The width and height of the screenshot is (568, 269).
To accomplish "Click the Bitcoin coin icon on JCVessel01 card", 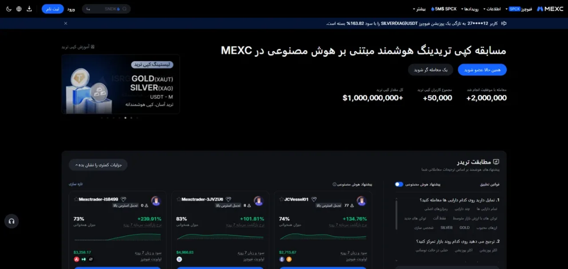I will click(289, 259).
